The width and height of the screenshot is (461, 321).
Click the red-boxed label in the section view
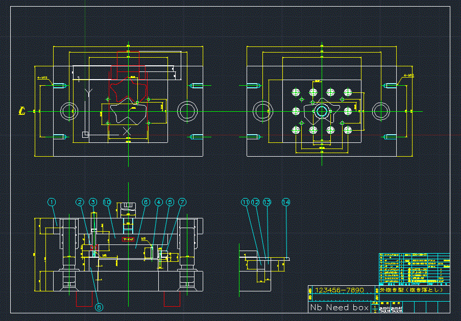pyautogui.click(x=128, y=239)
